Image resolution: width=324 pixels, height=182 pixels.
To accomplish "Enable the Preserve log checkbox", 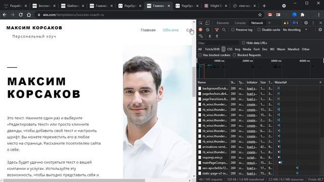I will 233,30.
